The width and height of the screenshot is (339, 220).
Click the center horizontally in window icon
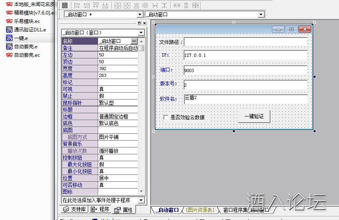(x=118, y=6)
